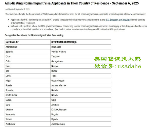Select the Astana, Warsaw cell
The height and width of the screenshot is (127, 151).
(81, 85)
